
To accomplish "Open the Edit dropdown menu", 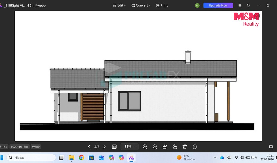I will pyautogui.click(x=119, y=5).
